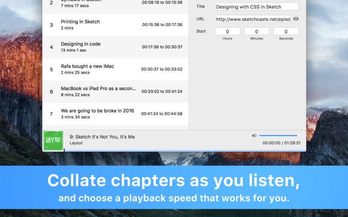Click duration '7 mins 17 secs' of chapter 2

75,6
